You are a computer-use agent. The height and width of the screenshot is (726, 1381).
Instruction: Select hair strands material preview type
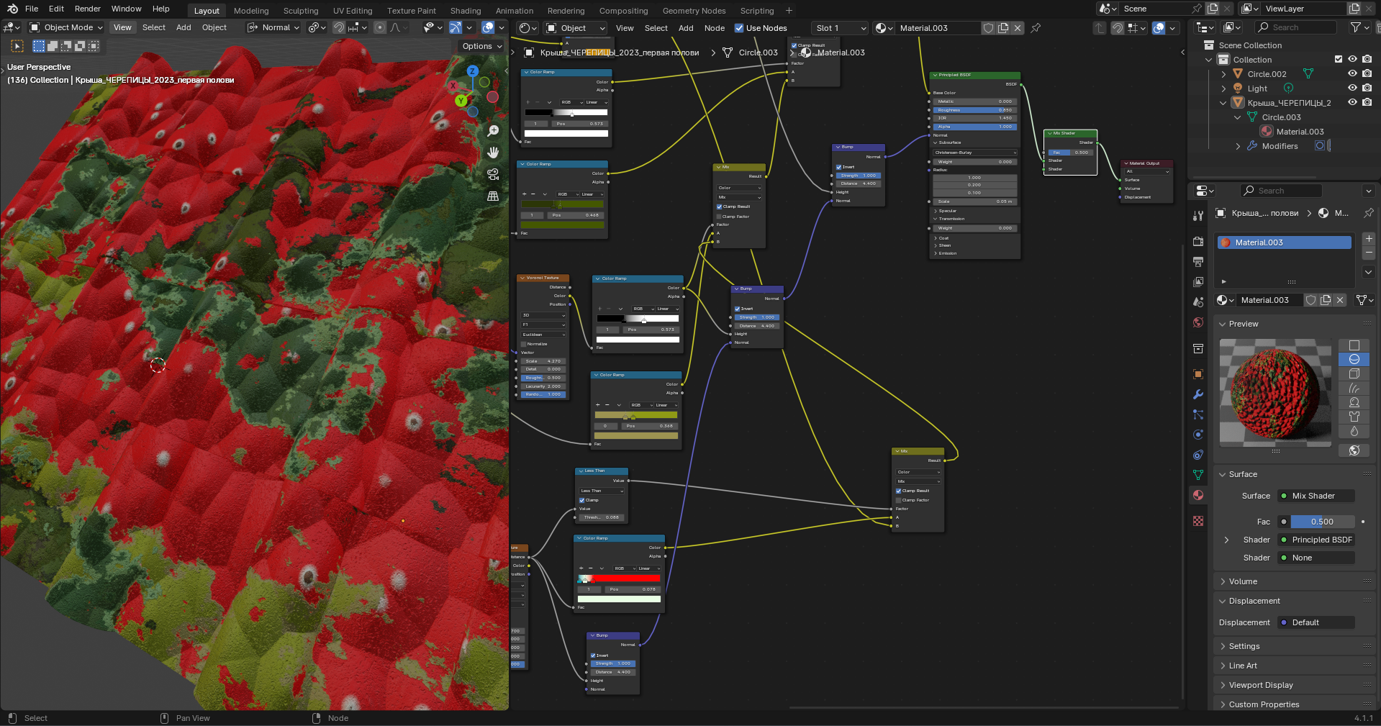1354,389
